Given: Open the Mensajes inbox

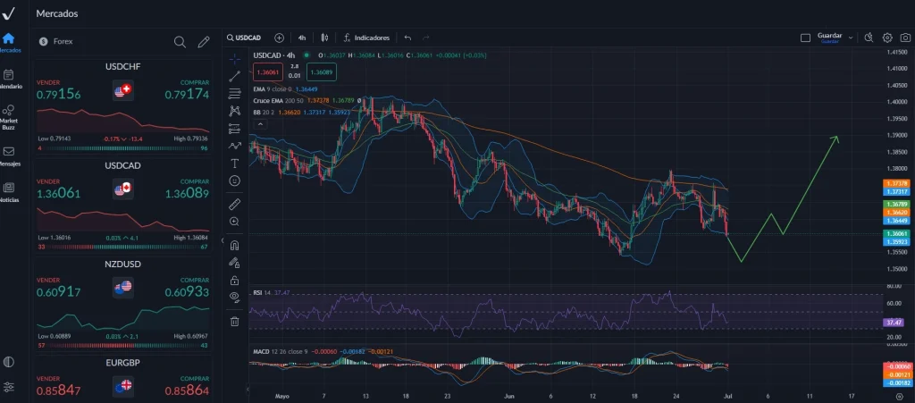Looking at the screenshot, I should pos(8,156).
